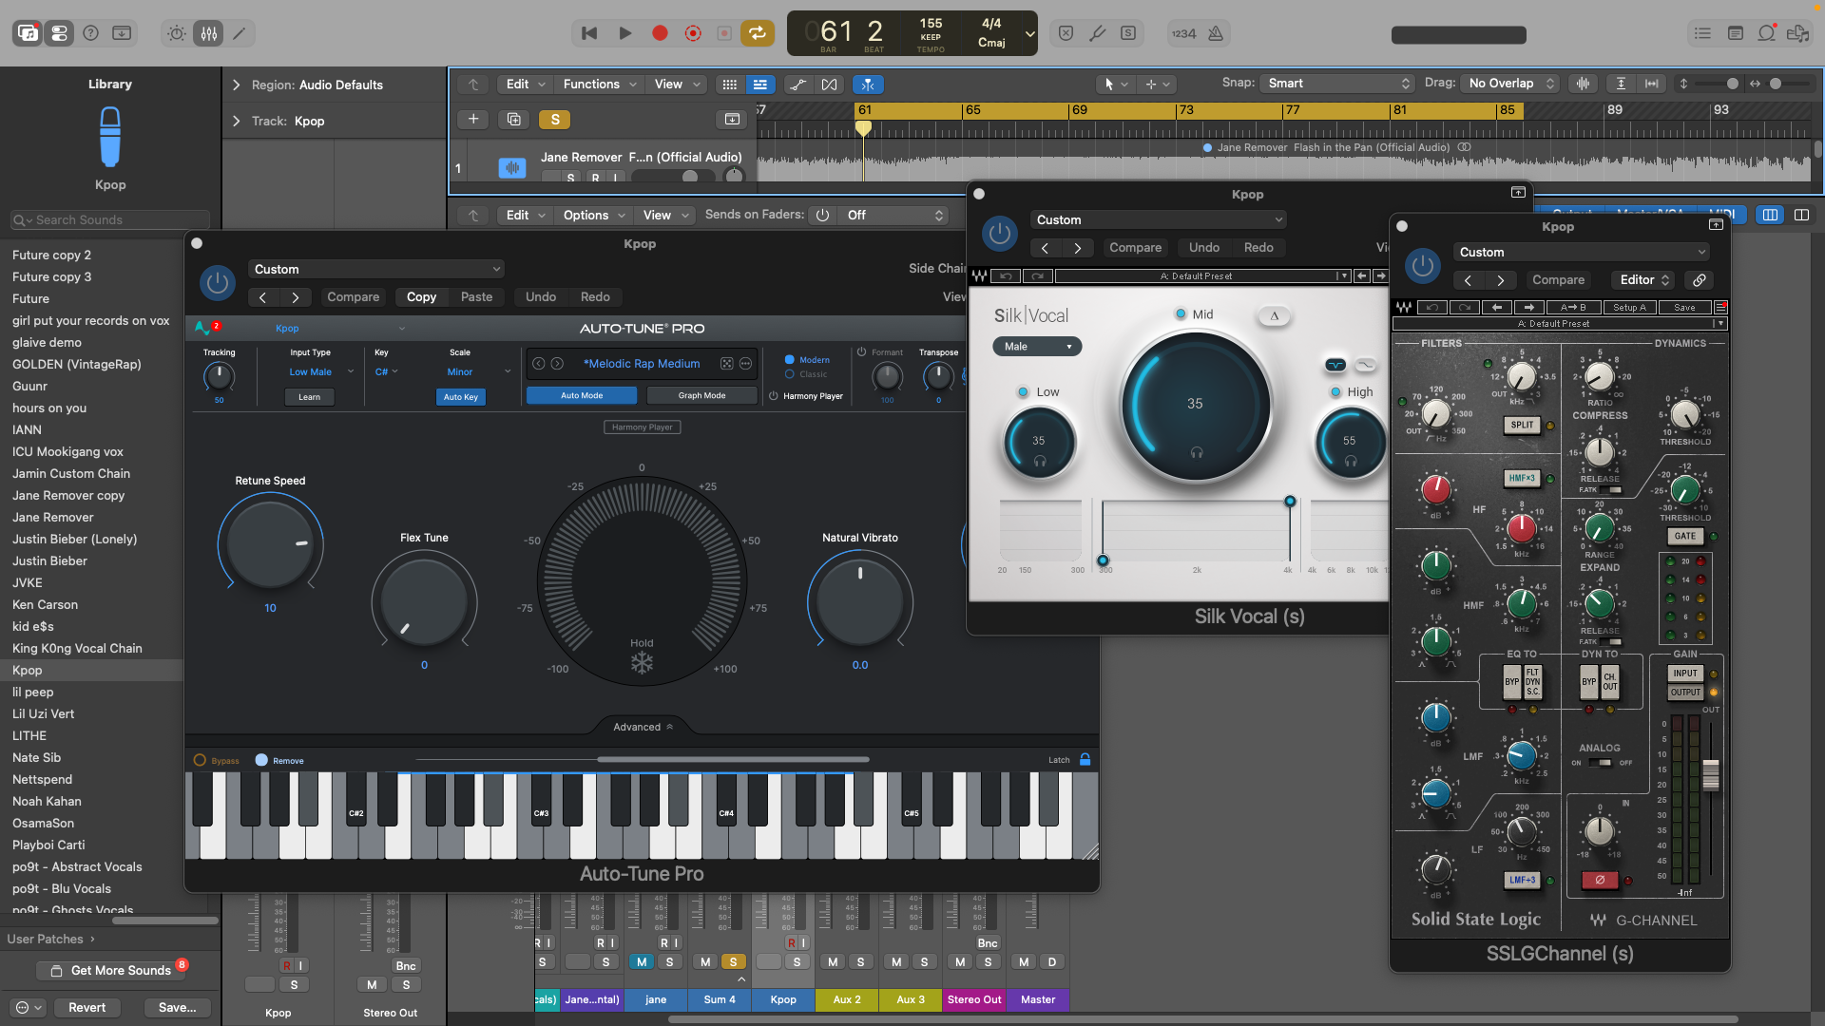The image size is (1825, 1026).
Task: Click the Revert button in Library
Action: [86, 1007]
